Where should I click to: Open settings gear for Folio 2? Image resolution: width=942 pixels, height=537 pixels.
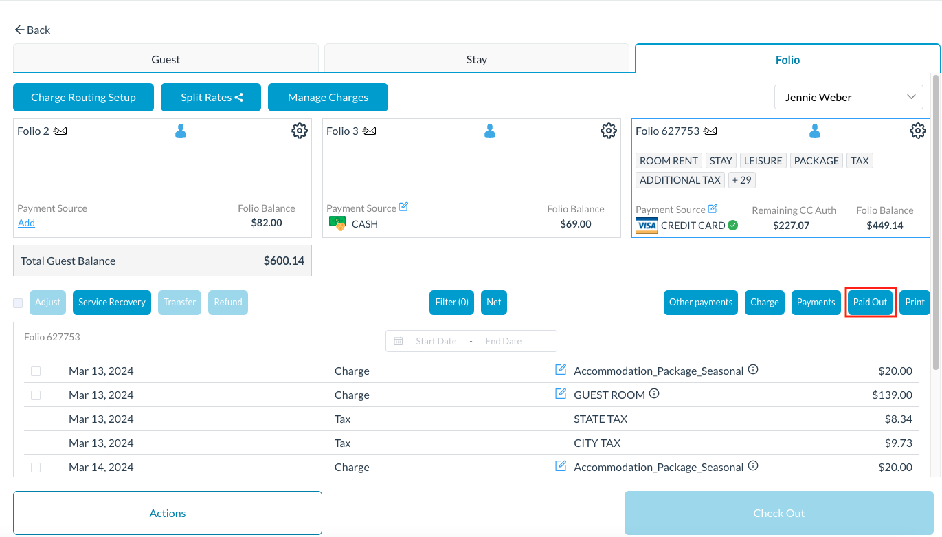300,131
